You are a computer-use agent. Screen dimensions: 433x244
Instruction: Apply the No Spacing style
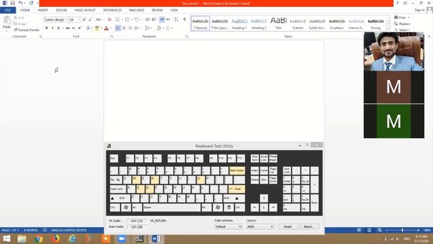click(220, 24)
